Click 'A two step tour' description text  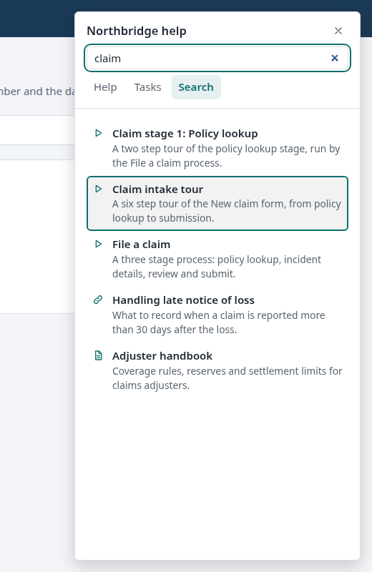point(226,156)
